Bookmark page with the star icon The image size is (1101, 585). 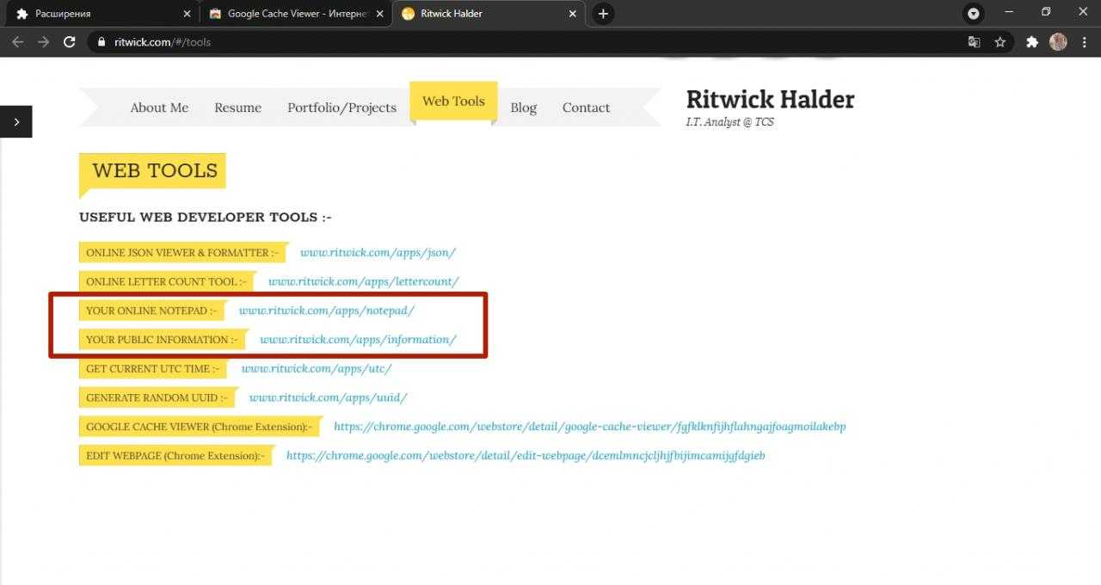click(x=1000, y=42)
